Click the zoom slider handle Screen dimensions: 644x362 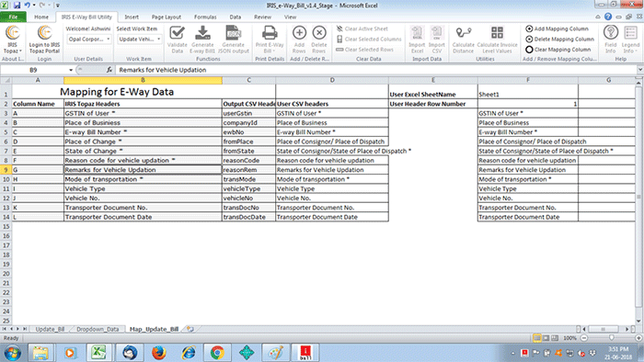point(612,338)
